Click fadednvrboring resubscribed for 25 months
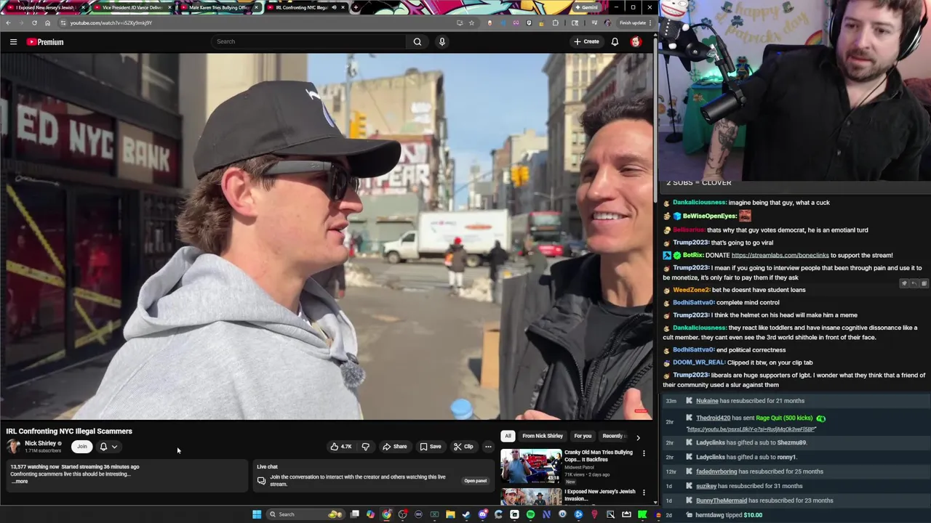This screenshot has height=523, width=931. [x=759, y=471]
